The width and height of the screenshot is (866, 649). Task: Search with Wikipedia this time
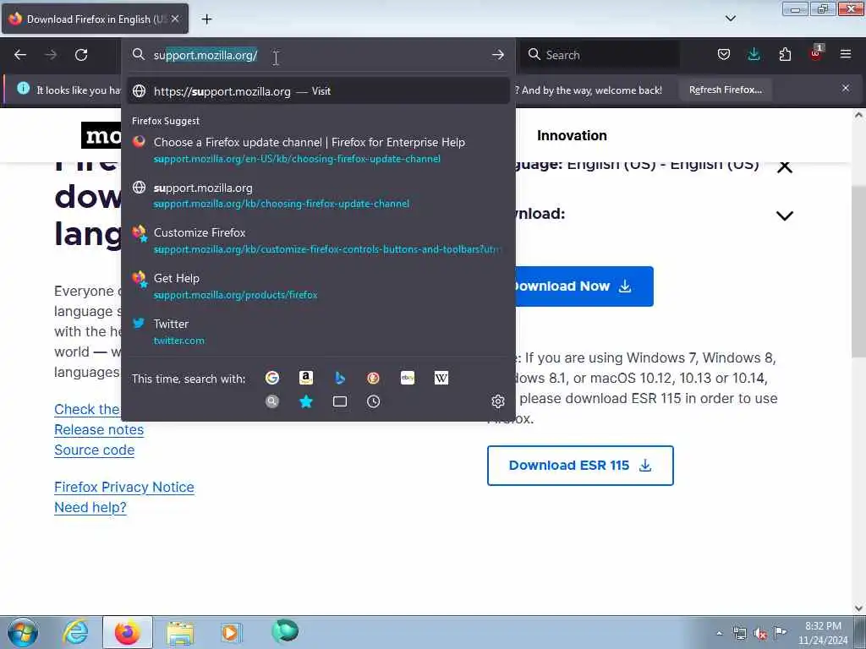441,378
